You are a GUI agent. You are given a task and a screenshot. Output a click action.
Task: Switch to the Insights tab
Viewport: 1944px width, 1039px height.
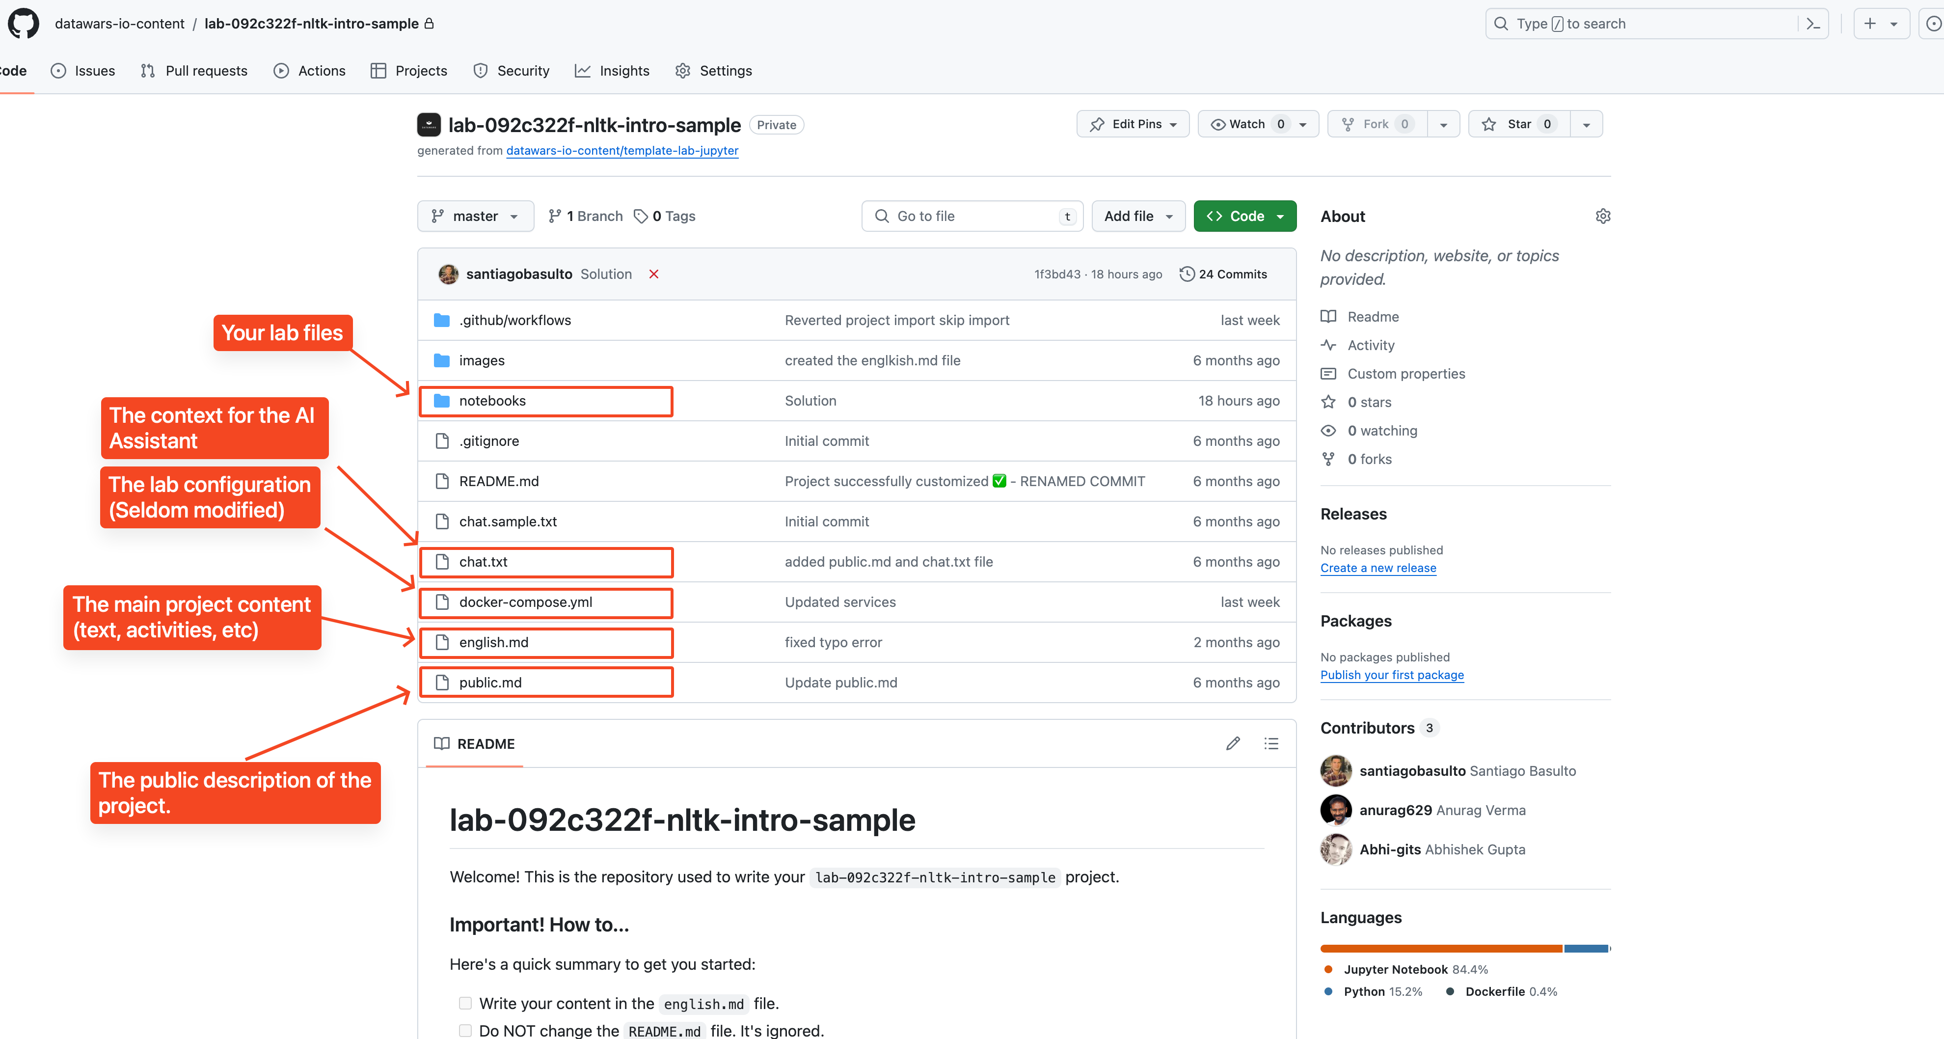tap(612, 71)
